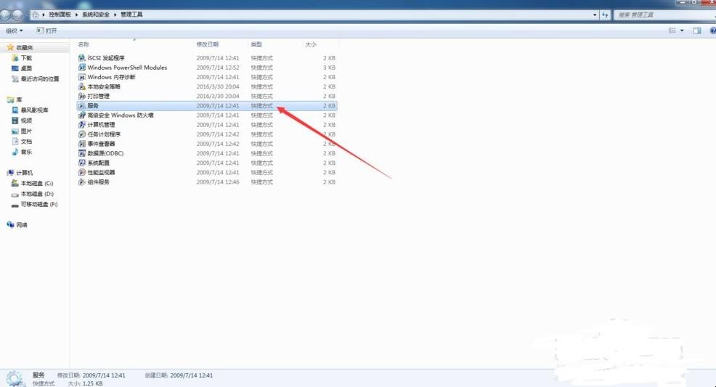The width and height of the screenshot is (716, 387).
Task: Go to 控制面板 breadcrumb
Action: click(60, 15)
